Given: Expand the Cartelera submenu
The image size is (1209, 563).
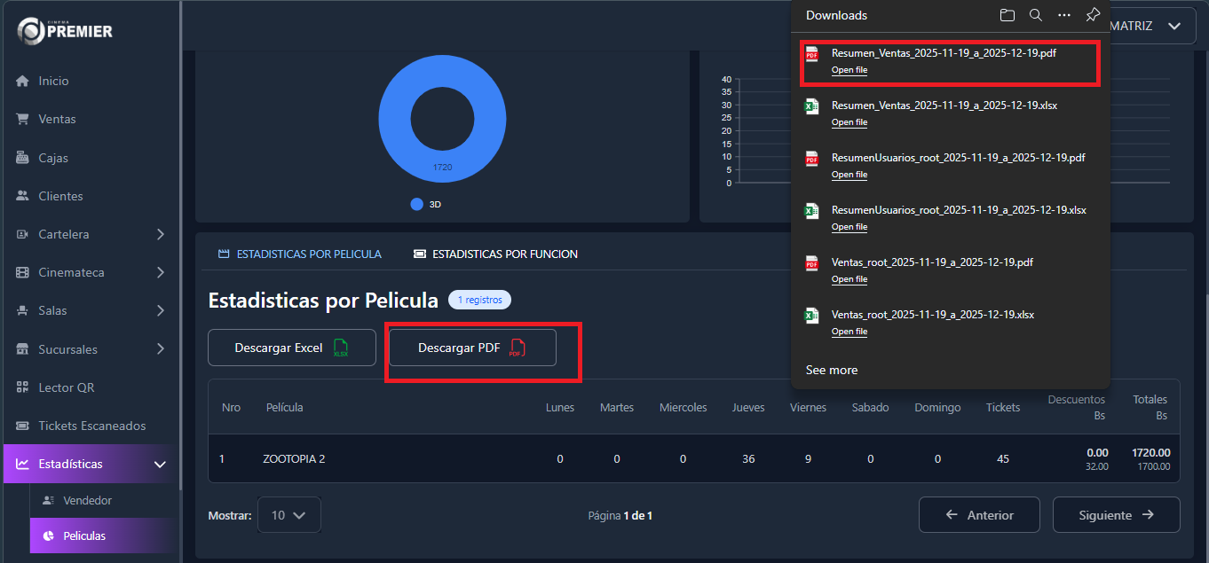Looking at the screenshot, I should click(160, 234).
